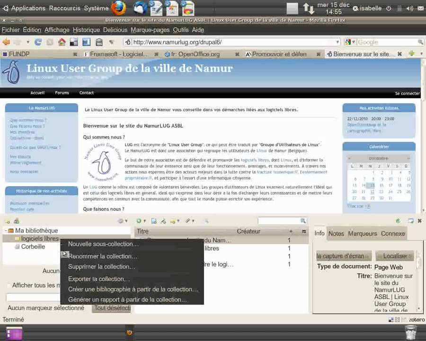Click the blue Delicious bookmarks sidebar icon
The width and height of the screenshot is (426, 341).
pos(87,42)
